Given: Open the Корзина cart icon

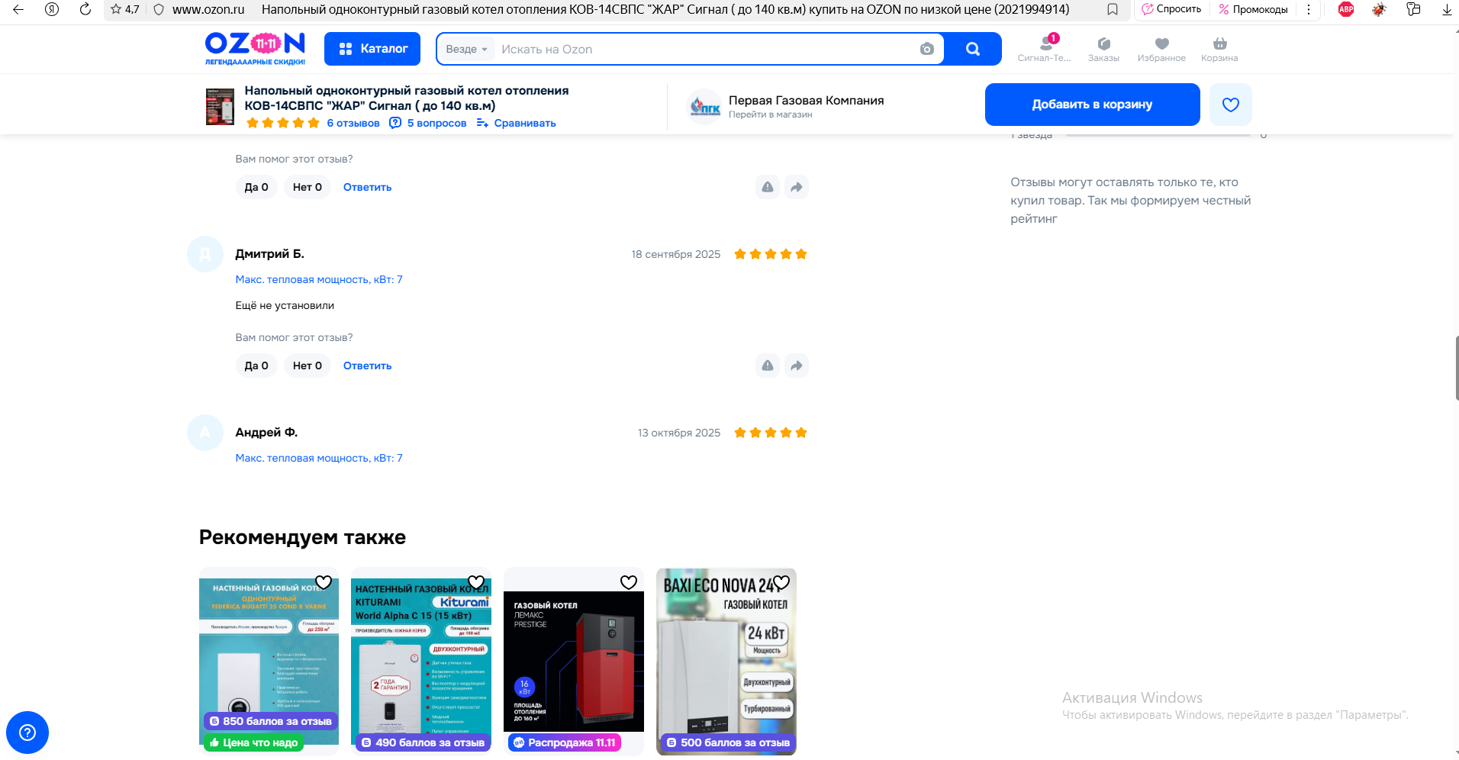Looking at the screenshot, I should click(1219, 49).
